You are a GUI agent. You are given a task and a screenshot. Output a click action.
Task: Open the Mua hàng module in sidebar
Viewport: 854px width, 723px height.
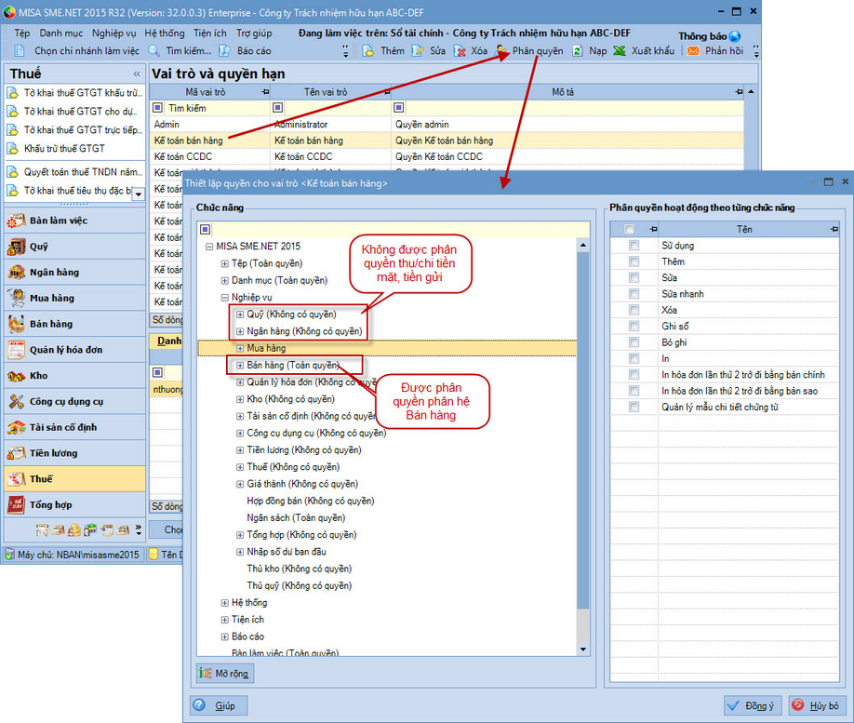click(75, 298)
